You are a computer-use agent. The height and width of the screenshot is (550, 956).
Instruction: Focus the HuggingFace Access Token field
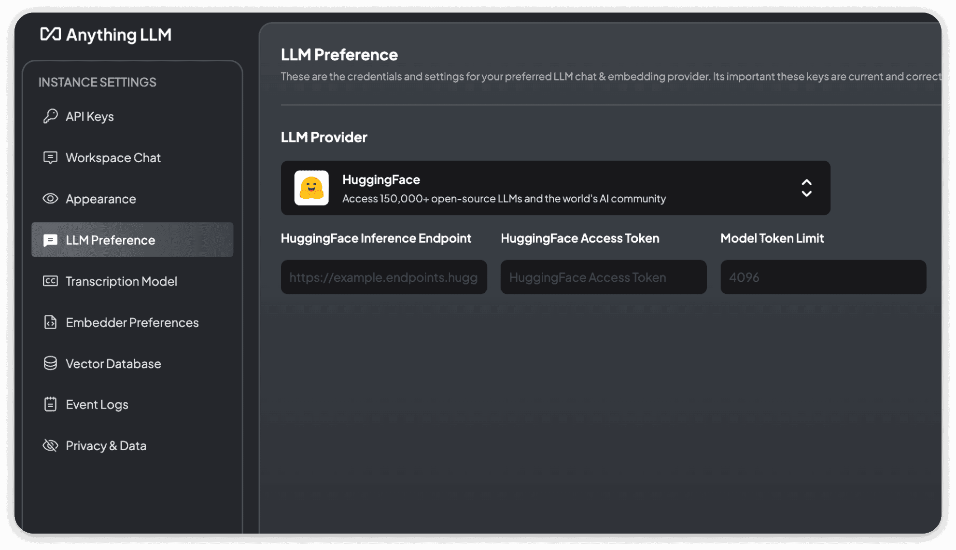604,277
